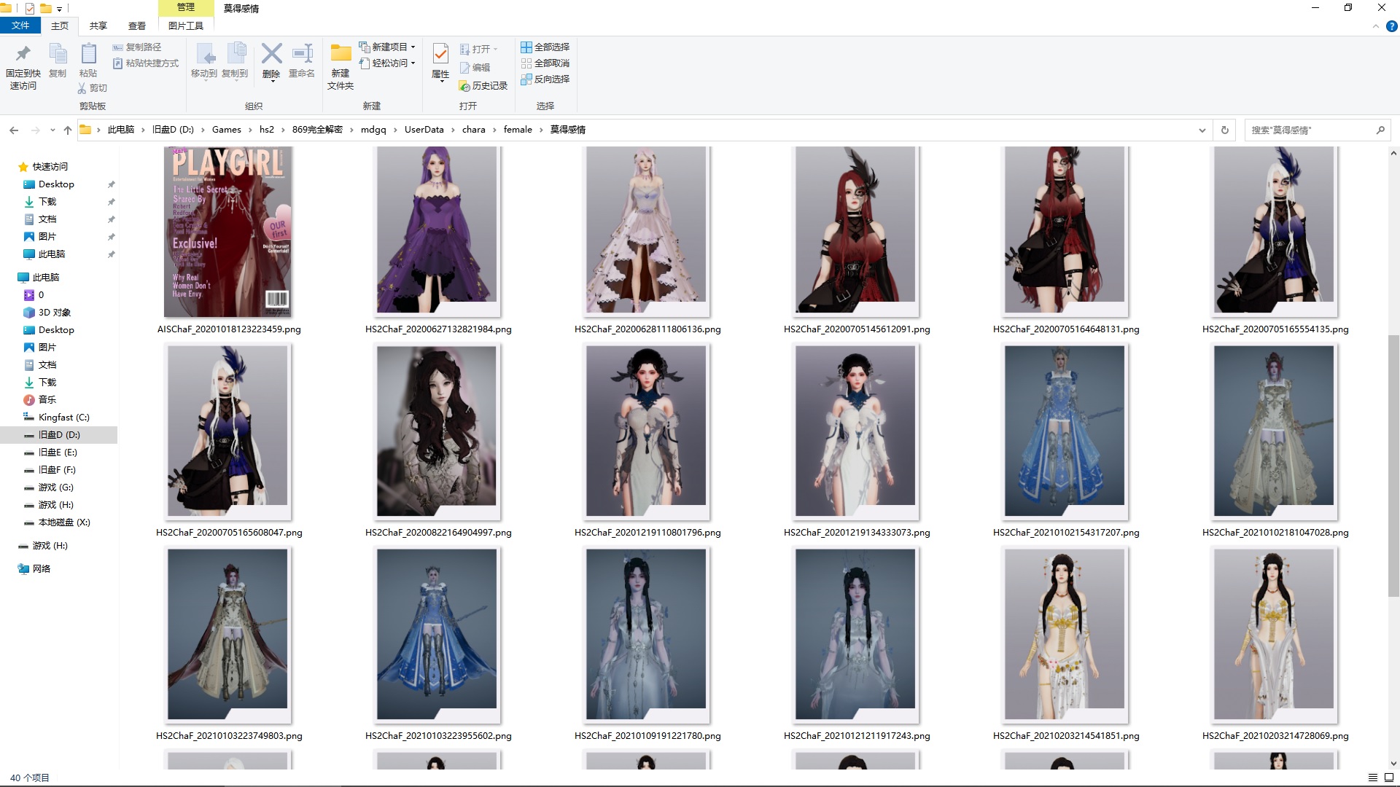Click Select none (全部取消)
The image size is (1400, 787).
point(545,63)
